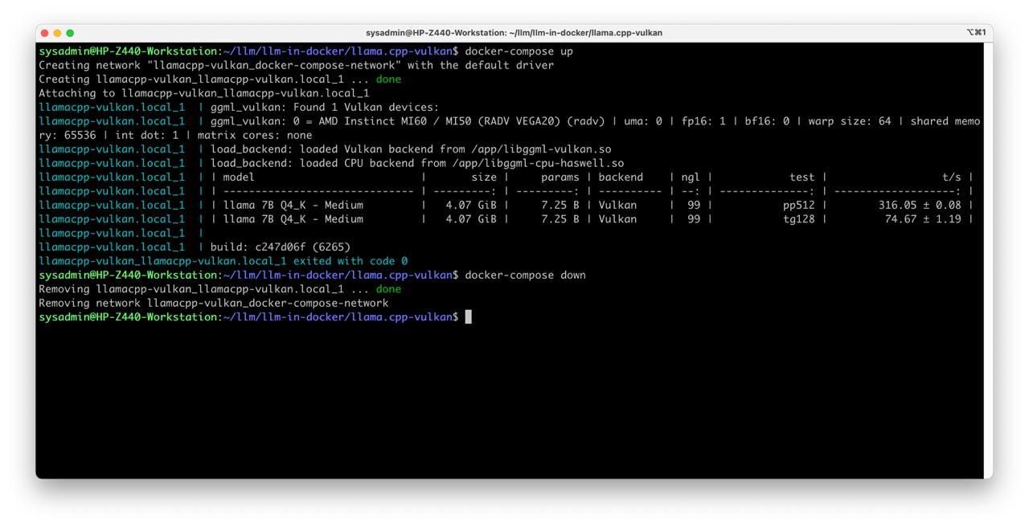Click the 'ngl' table column header

[x=691, y=177]
